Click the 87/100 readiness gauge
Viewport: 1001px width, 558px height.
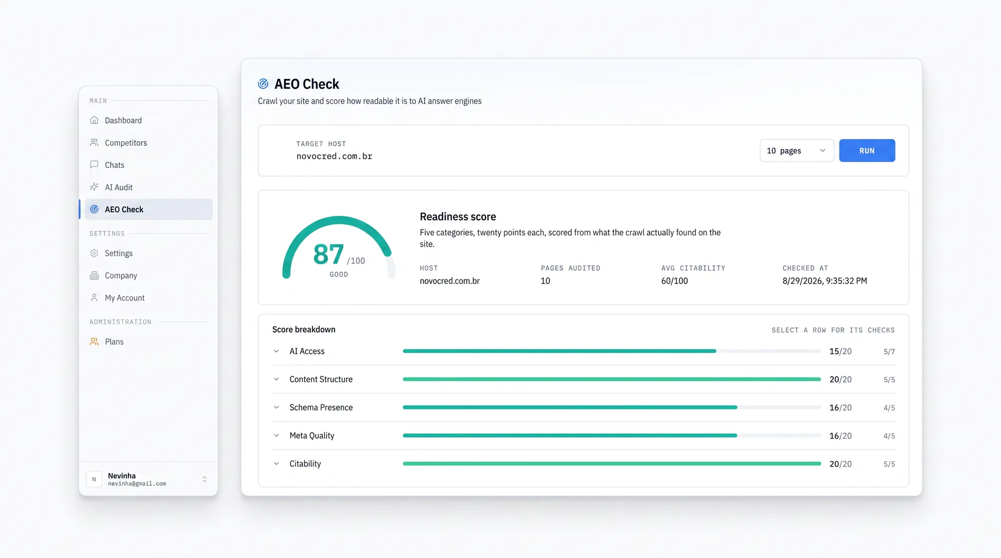click(x=339, y=247)
